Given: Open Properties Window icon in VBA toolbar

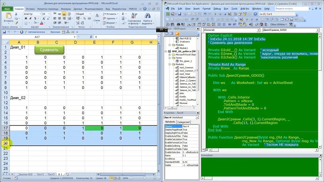Looking at the screenshot, I should click(240, 14).
